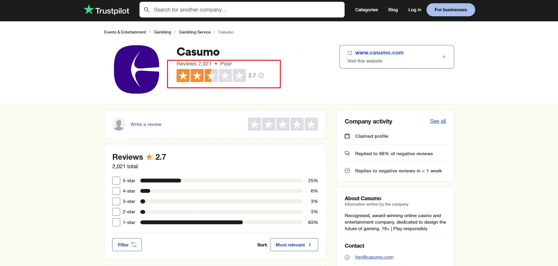Click the 25% value for 5-star
Screen dimensions: 558x266
[313, 181]
